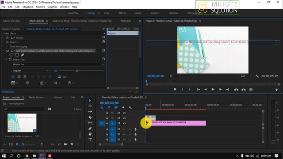283x159 pixels.
Task: Open the Regular font style dropdown
Action: [x=47, y=71]
